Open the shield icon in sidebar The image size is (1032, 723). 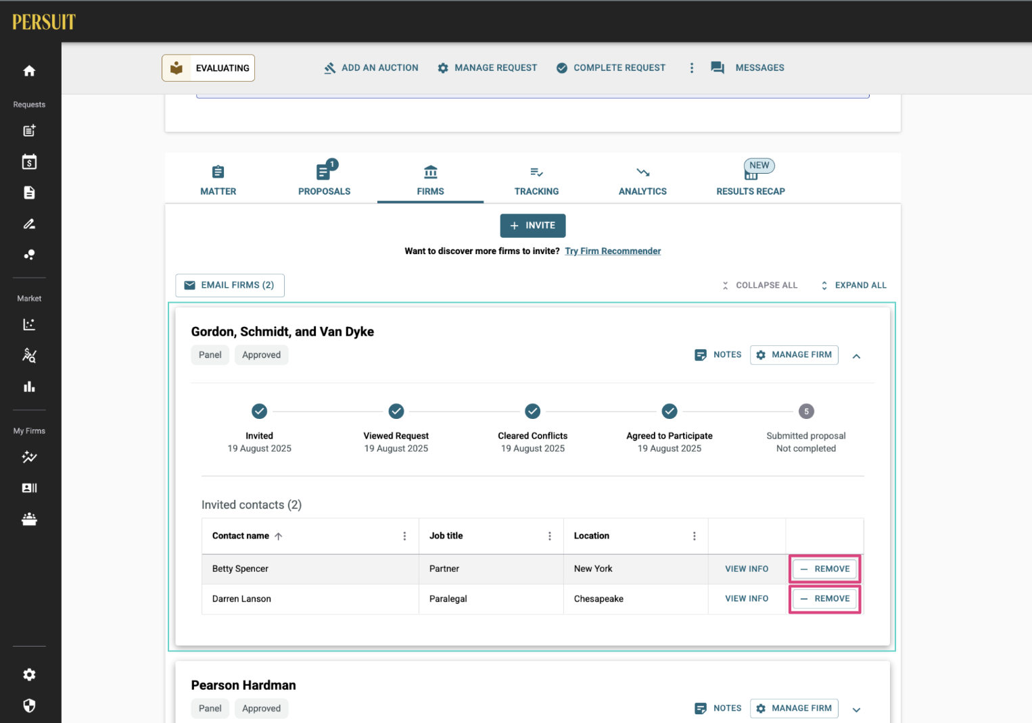coord(29,705)
